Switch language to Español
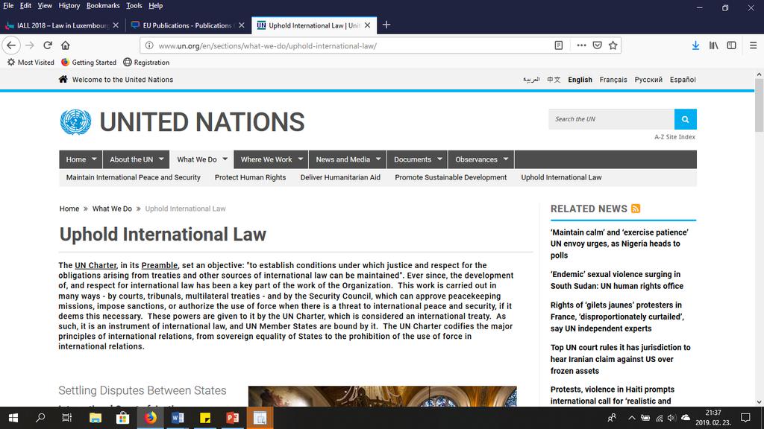 tap(683, 80)
